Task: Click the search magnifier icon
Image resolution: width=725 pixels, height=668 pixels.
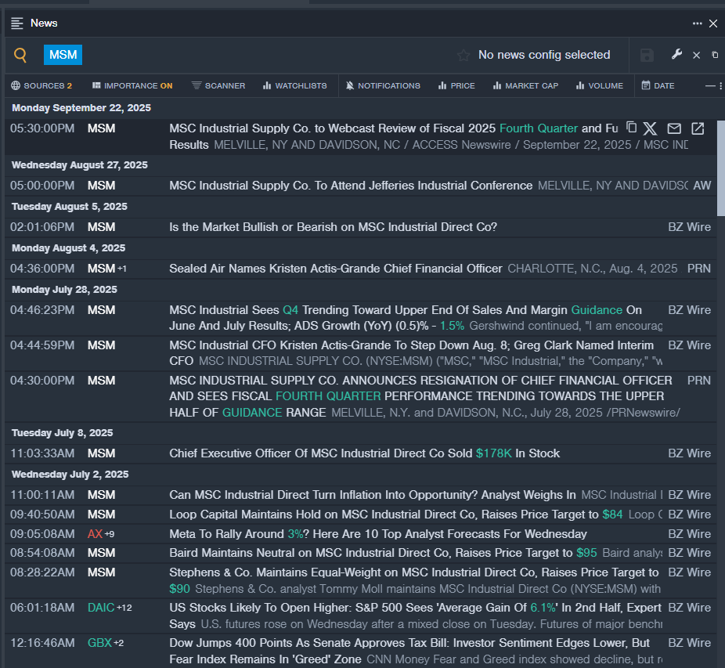Action: (20, 55)
